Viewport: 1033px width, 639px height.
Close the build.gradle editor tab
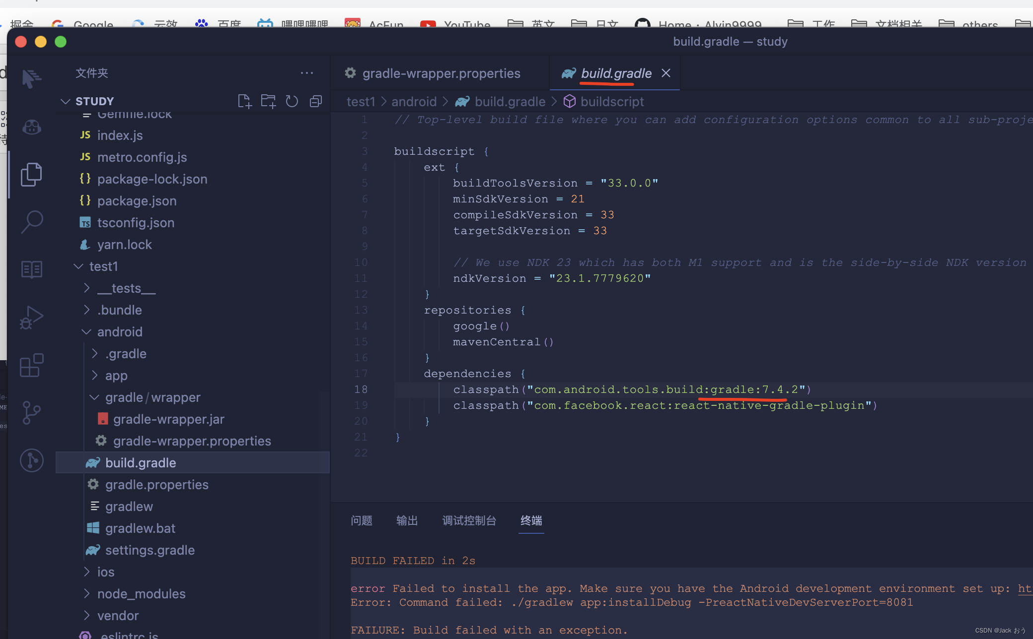tap(665, 73)
